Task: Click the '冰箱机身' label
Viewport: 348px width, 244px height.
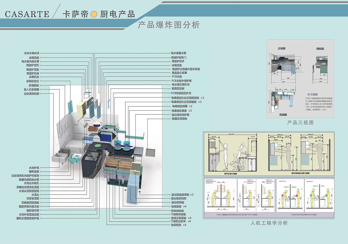Action: point(34,77)
